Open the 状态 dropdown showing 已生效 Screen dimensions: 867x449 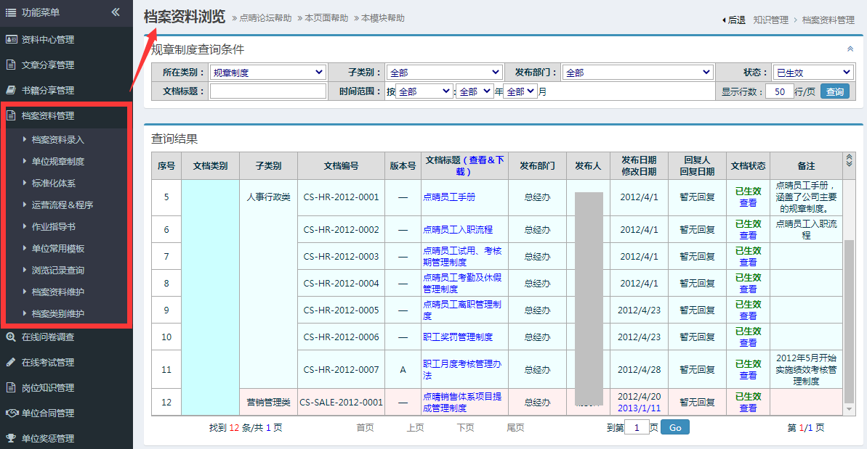[x=812, y=73]
